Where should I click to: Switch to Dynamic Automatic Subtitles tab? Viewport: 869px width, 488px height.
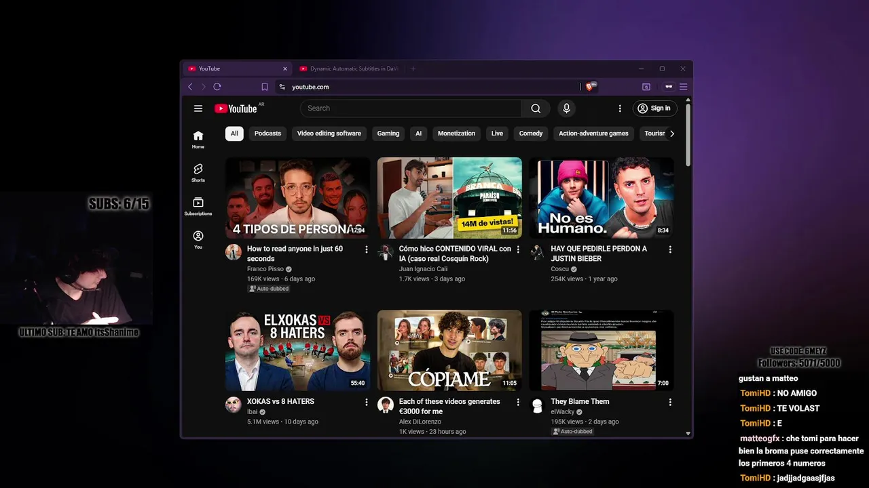[348, 68]
